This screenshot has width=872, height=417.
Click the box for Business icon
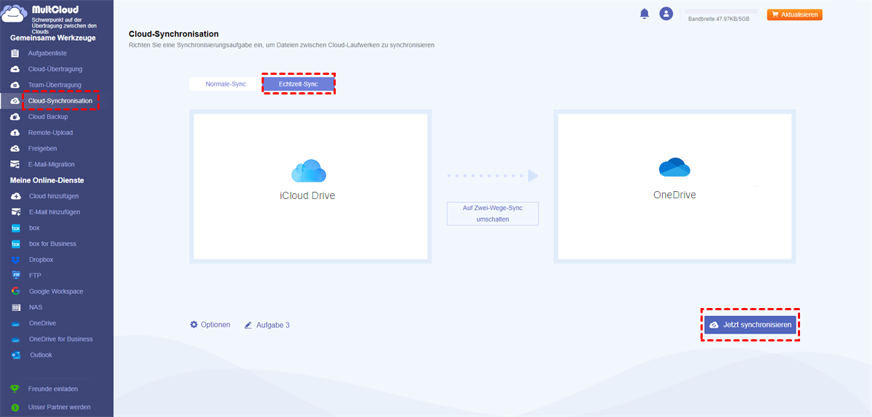tap(15, 244)
